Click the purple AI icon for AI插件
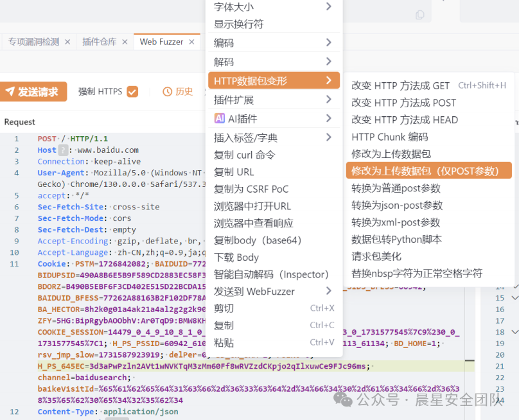The image size is (519, 420). (220, 118)
